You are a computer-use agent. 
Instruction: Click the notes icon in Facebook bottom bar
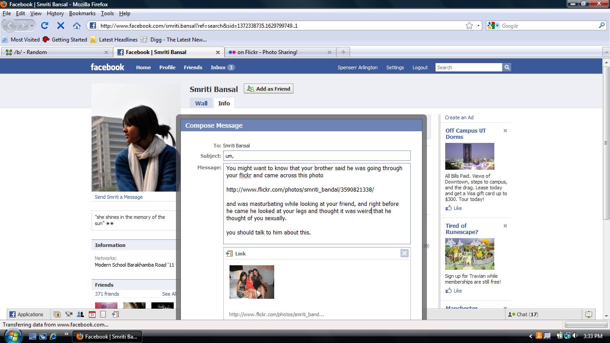pos(103,314)
